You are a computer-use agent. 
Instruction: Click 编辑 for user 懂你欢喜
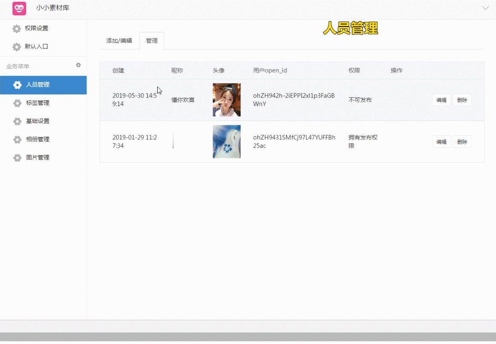441,100
